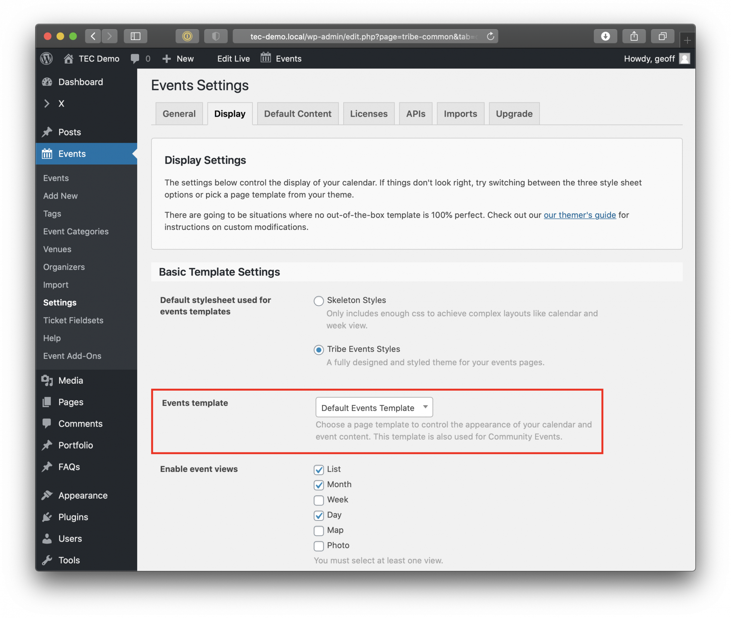The image size is (731, 618).
Task: Go forward with browser forward arrow
Action: 109,36
